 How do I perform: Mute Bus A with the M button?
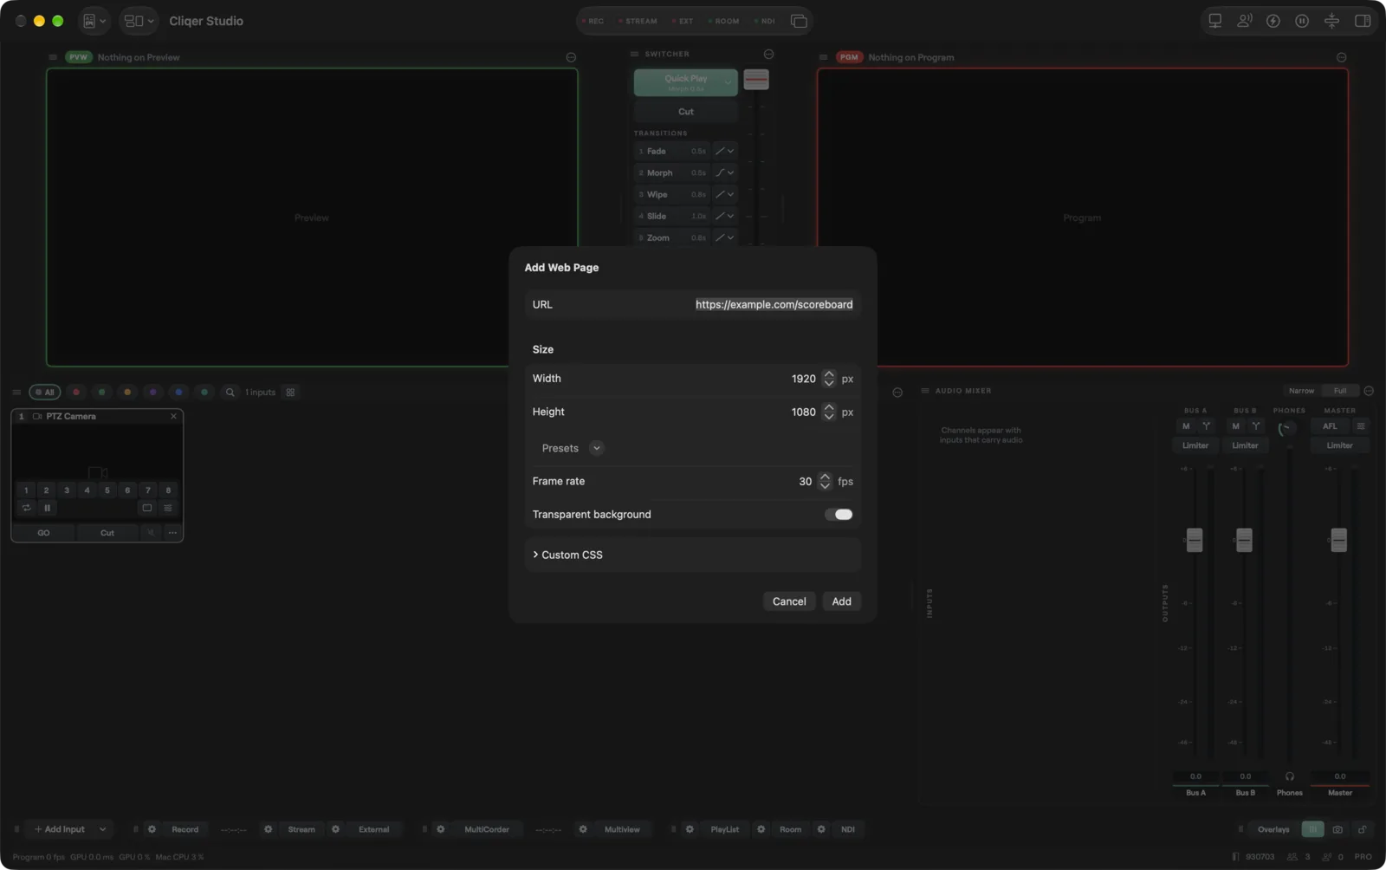coord(1186,426)
